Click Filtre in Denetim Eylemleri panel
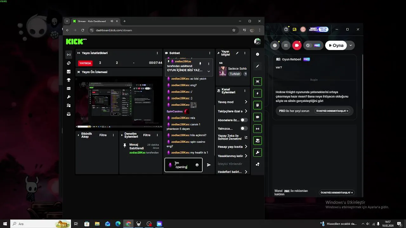The image size is (406, 228). tap(147, 135)
